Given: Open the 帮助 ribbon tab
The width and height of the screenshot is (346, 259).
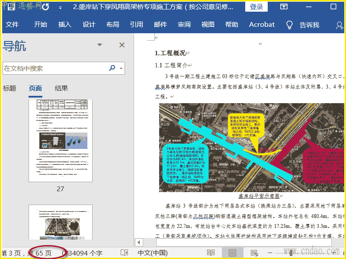Looking at the screenshot, I should pyautogui.click(x=232, y=25).
